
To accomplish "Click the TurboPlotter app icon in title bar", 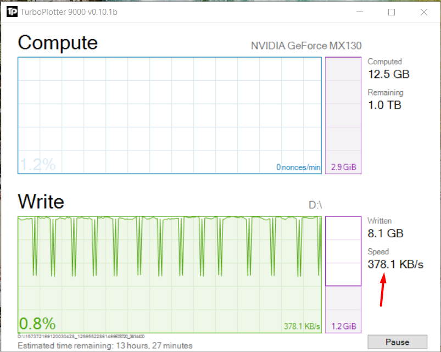I will (12, 12).
